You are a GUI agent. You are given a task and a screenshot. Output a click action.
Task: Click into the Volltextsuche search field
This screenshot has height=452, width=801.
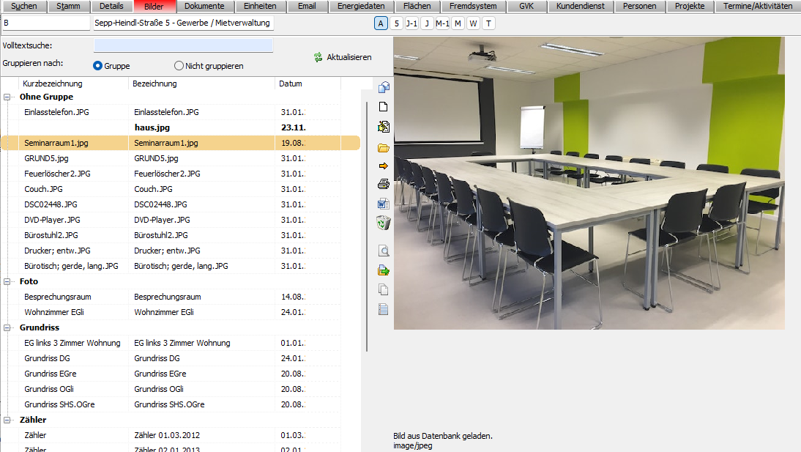pyautogui.click(x=183, y=46)
